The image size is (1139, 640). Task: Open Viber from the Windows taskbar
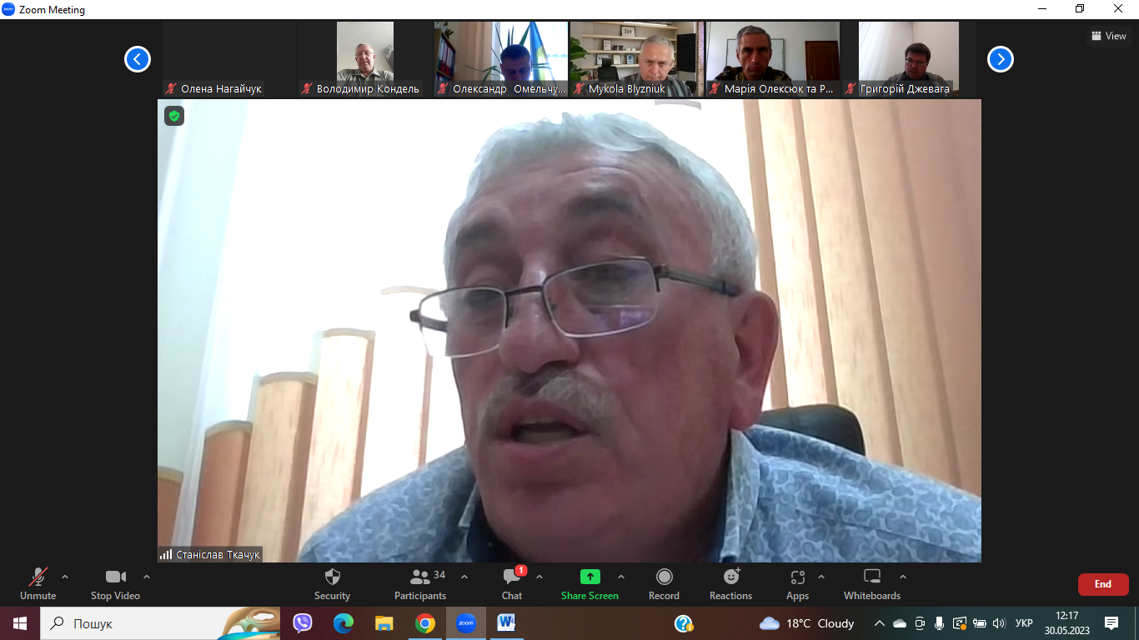pos(302,623)
